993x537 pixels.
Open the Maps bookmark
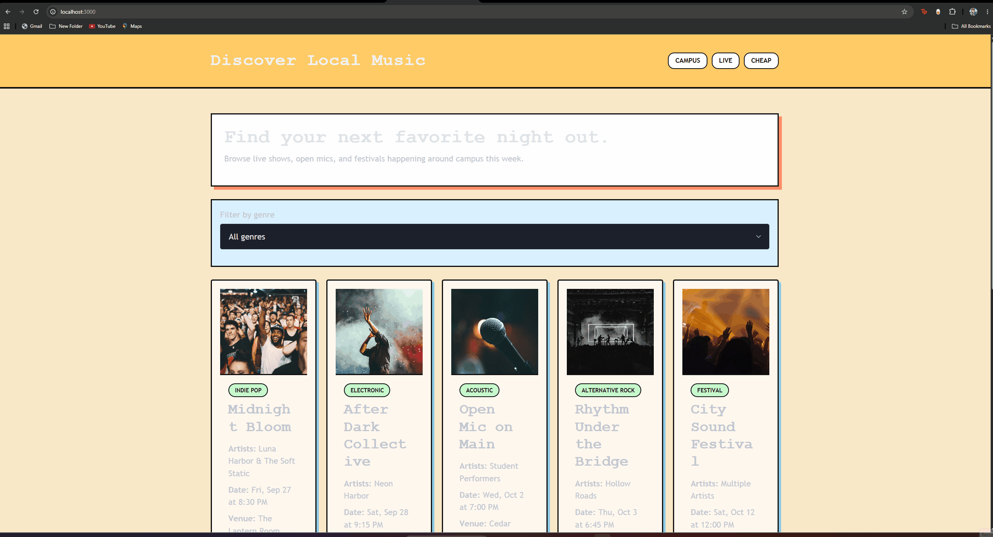[x=132, y=26]
